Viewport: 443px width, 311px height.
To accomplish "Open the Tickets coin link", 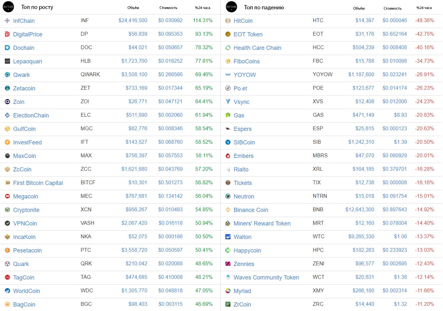I will (x=243, y=183).
